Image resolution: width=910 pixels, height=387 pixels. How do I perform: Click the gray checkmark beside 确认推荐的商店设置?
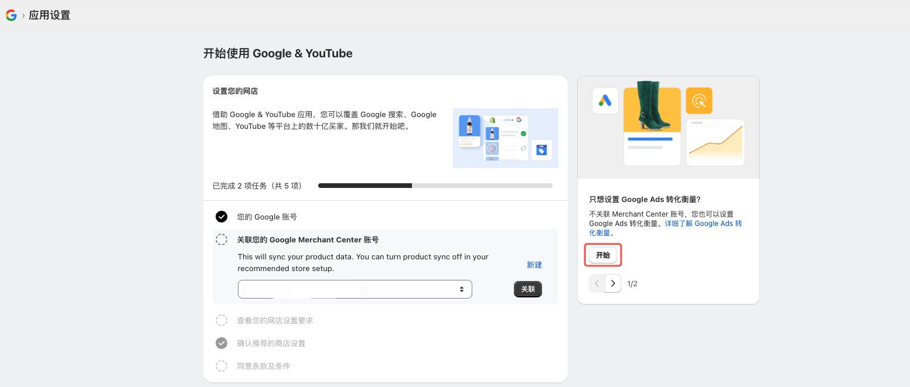(x=221, y=343)
